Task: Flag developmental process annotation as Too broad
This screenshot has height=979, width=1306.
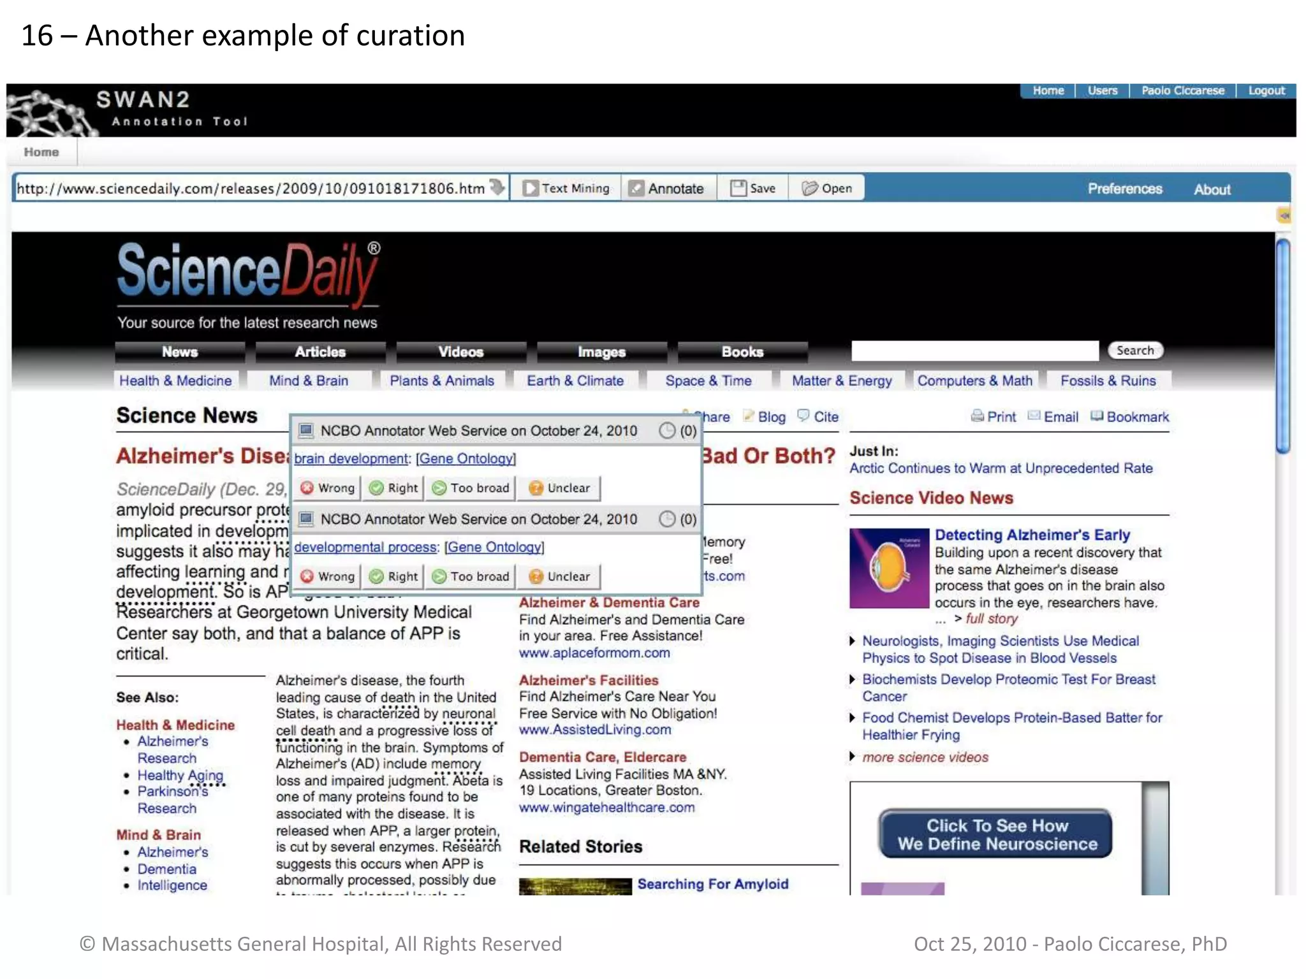Action: tap(471, 576)
